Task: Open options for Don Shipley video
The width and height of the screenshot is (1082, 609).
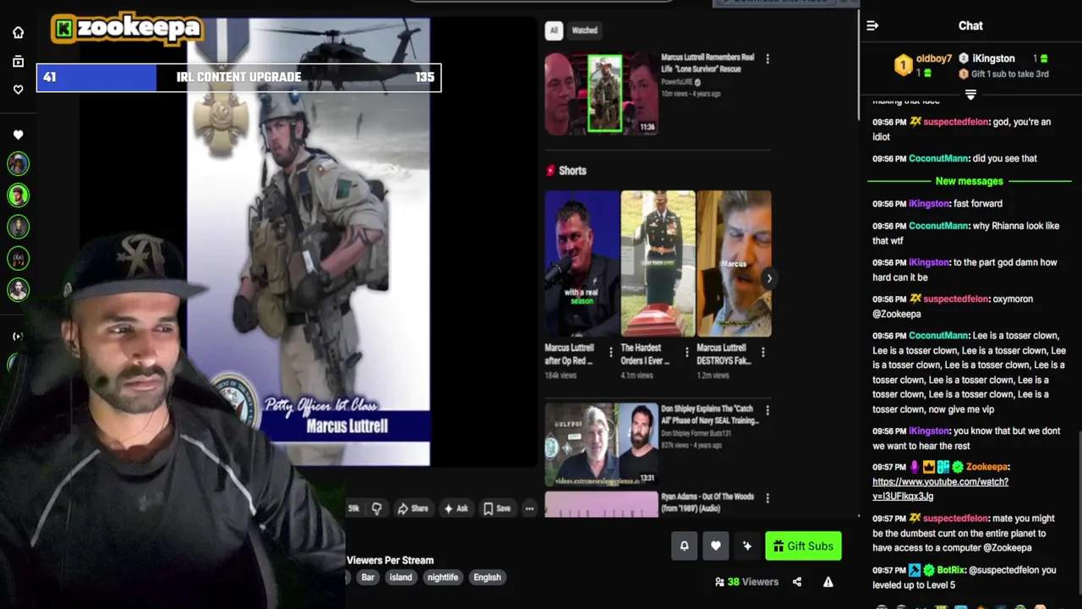Action: [x=768, y=410]
